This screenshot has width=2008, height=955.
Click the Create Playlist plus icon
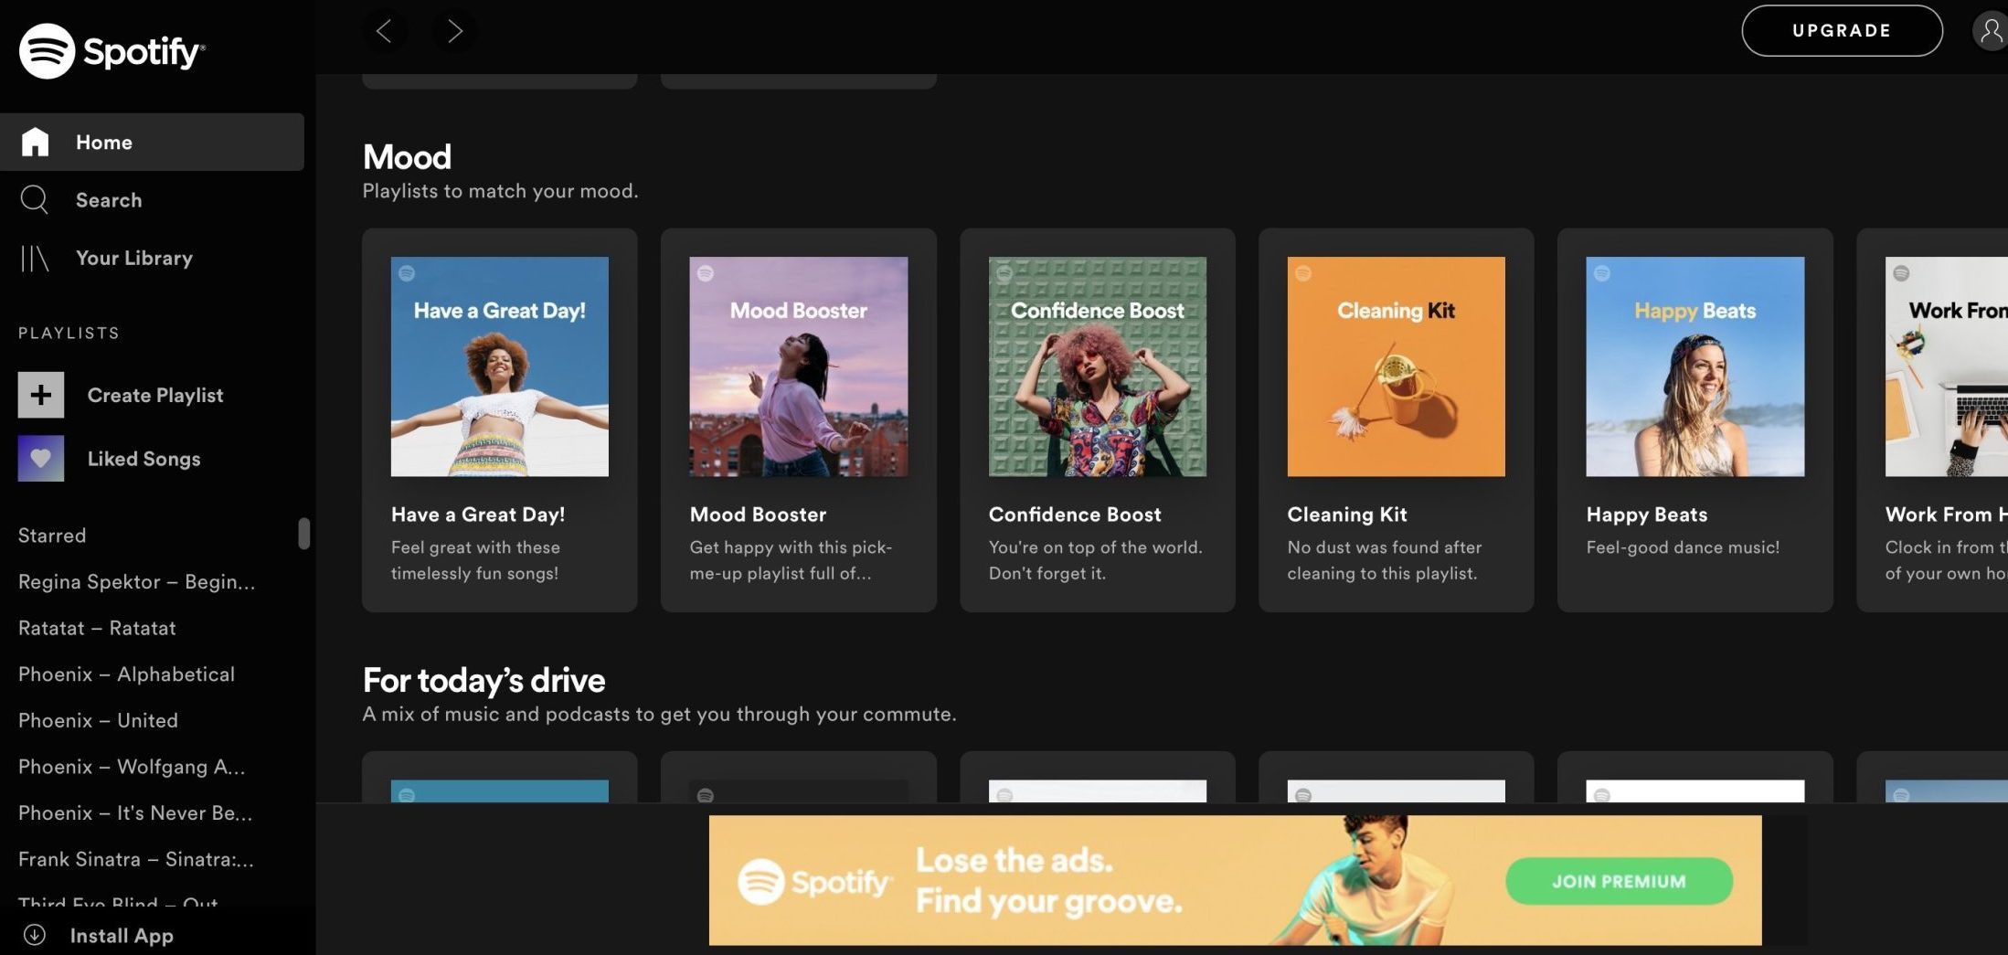pyautogui.click(x=41, y=395)
